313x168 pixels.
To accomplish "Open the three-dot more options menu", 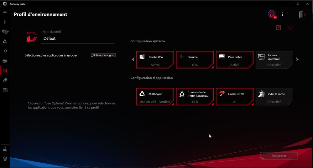I will 282,14.
